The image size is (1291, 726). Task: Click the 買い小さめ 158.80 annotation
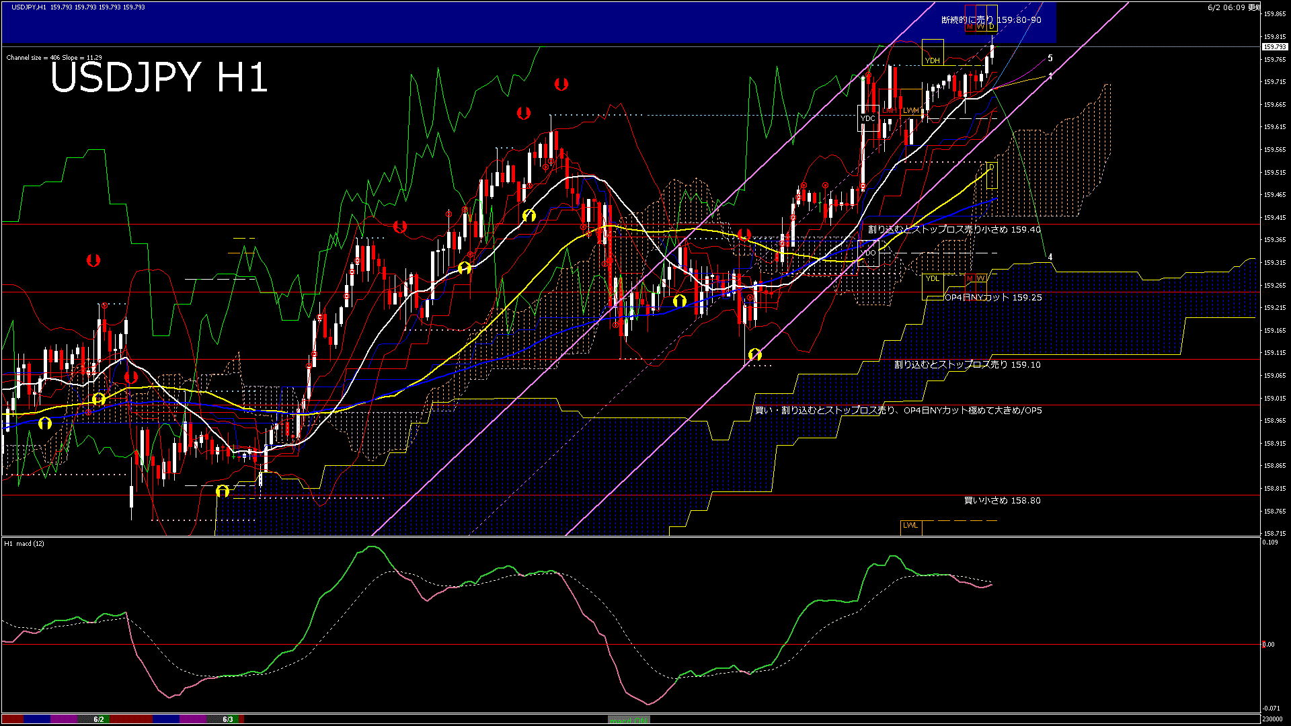point(1002,500)
